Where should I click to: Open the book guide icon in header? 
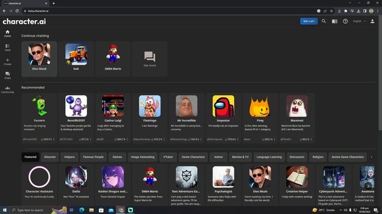[334, 21]
